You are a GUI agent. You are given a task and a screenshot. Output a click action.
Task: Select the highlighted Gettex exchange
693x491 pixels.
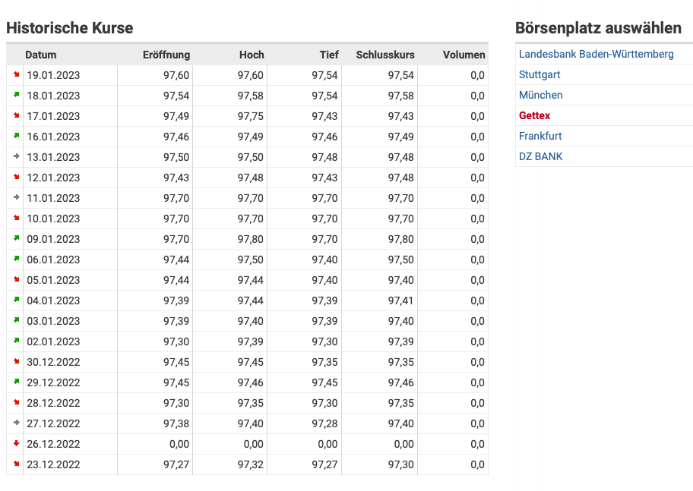pos(534,115)
